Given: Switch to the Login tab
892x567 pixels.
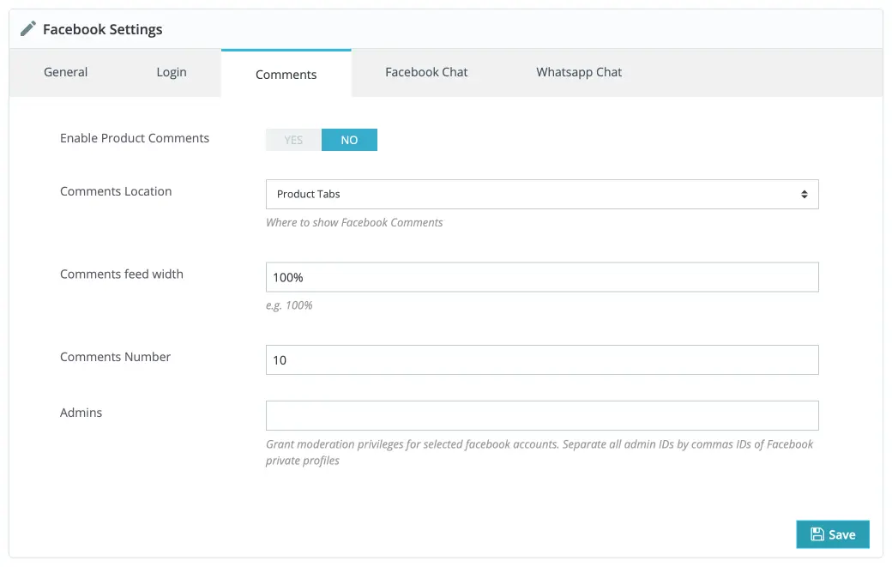Looking at the screenshot, I should point(172,72).
